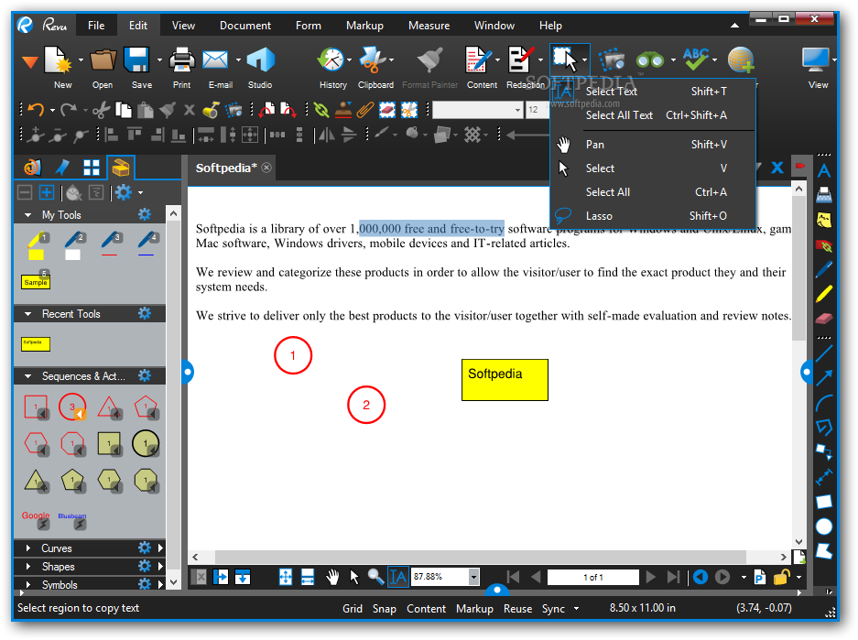The image size is (858, 640).
Task: Click the fit page icon in bottom bar
Action: [x=286, y=577]
